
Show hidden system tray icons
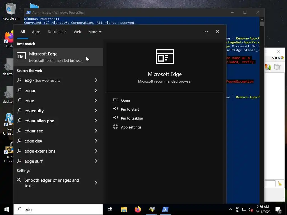click(x=231, y=209)
